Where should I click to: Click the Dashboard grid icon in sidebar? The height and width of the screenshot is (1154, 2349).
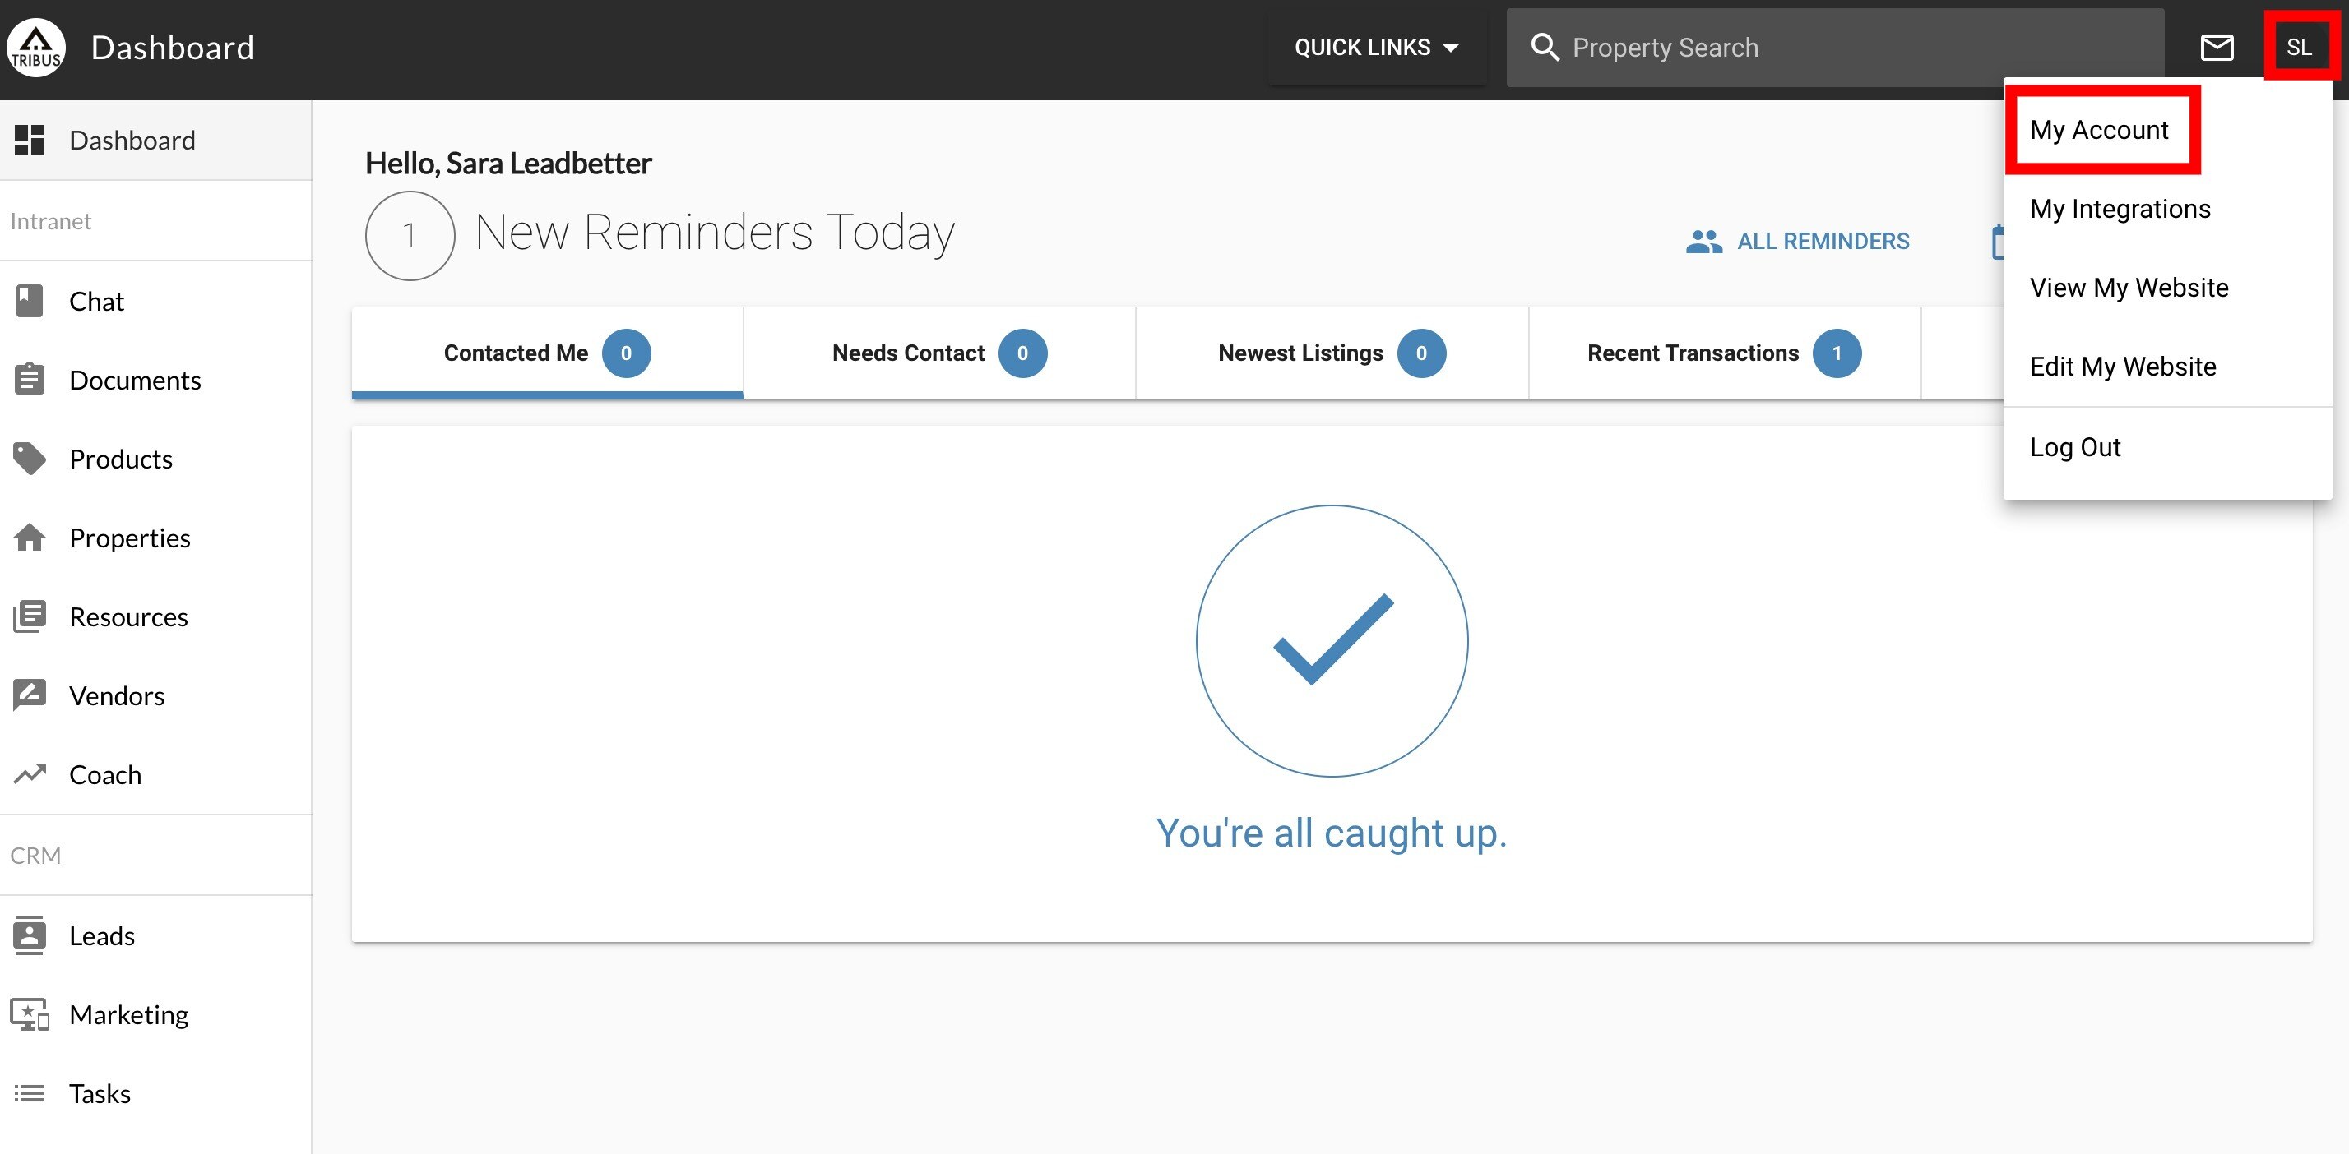pyautogui.click(x=29, y=140)
